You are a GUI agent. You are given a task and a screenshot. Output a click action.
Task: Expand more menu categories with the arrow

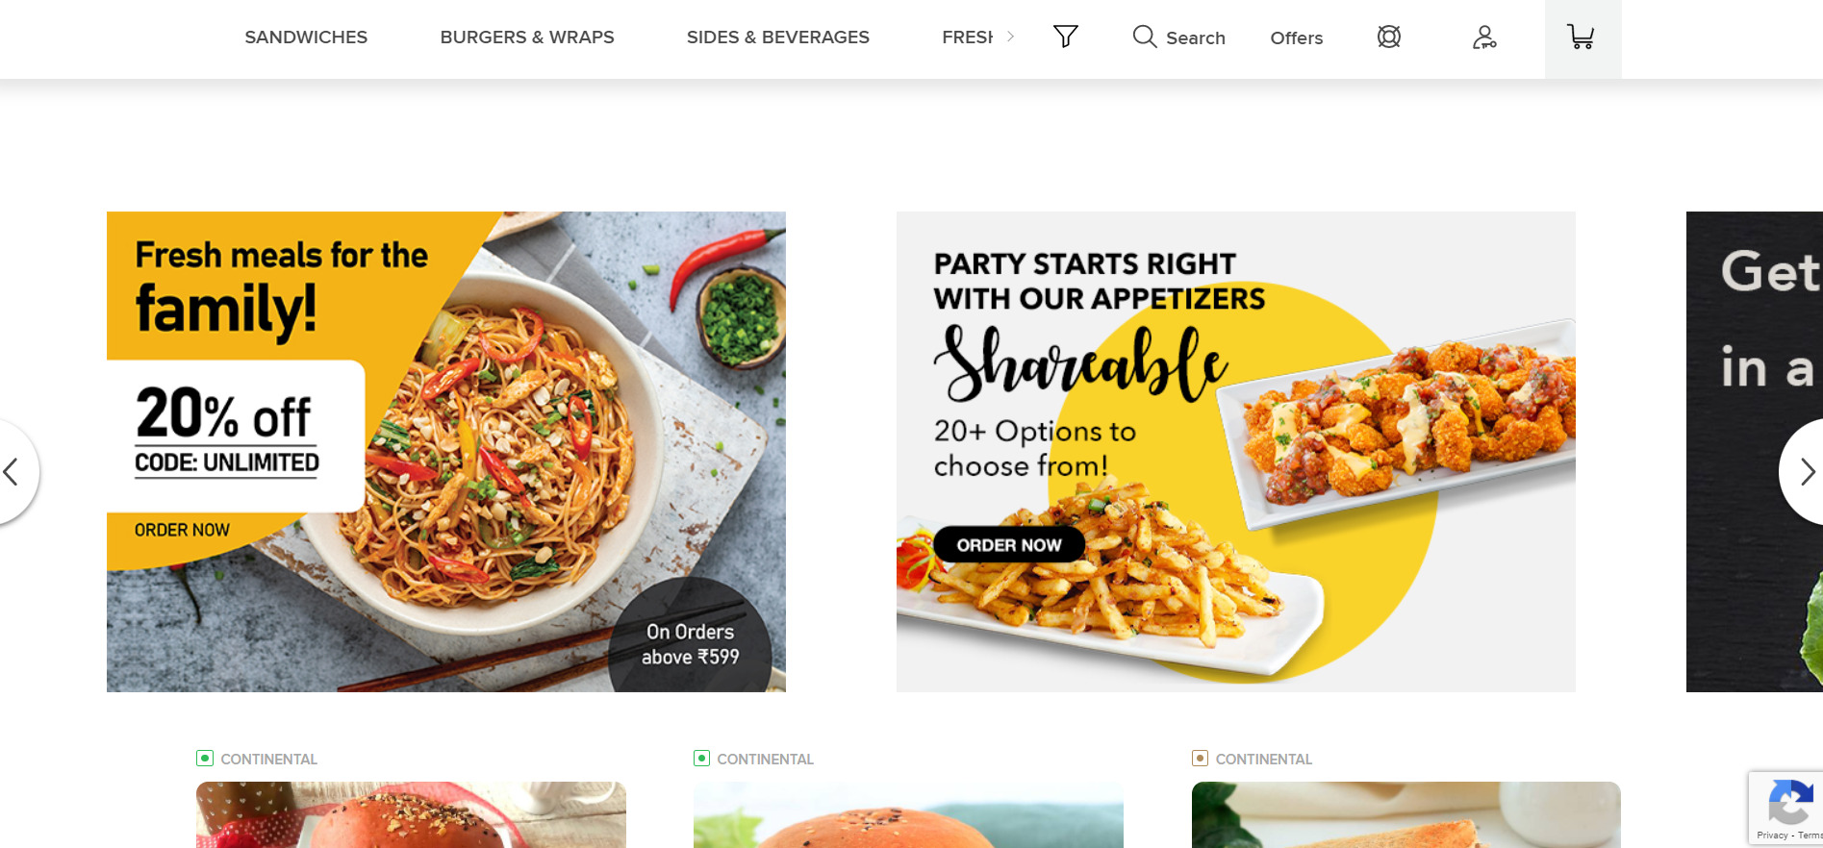(x=1010, y=37)
